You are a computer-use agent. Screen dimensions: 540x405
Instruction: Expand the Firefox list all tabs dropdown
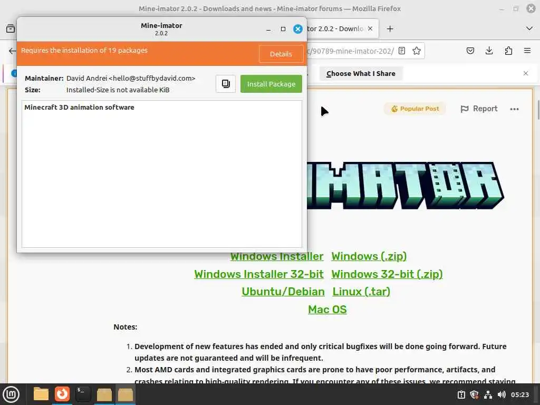click(529, 28)
